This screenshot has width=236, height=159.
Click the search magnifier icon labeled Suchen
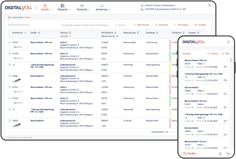point(116,25)
